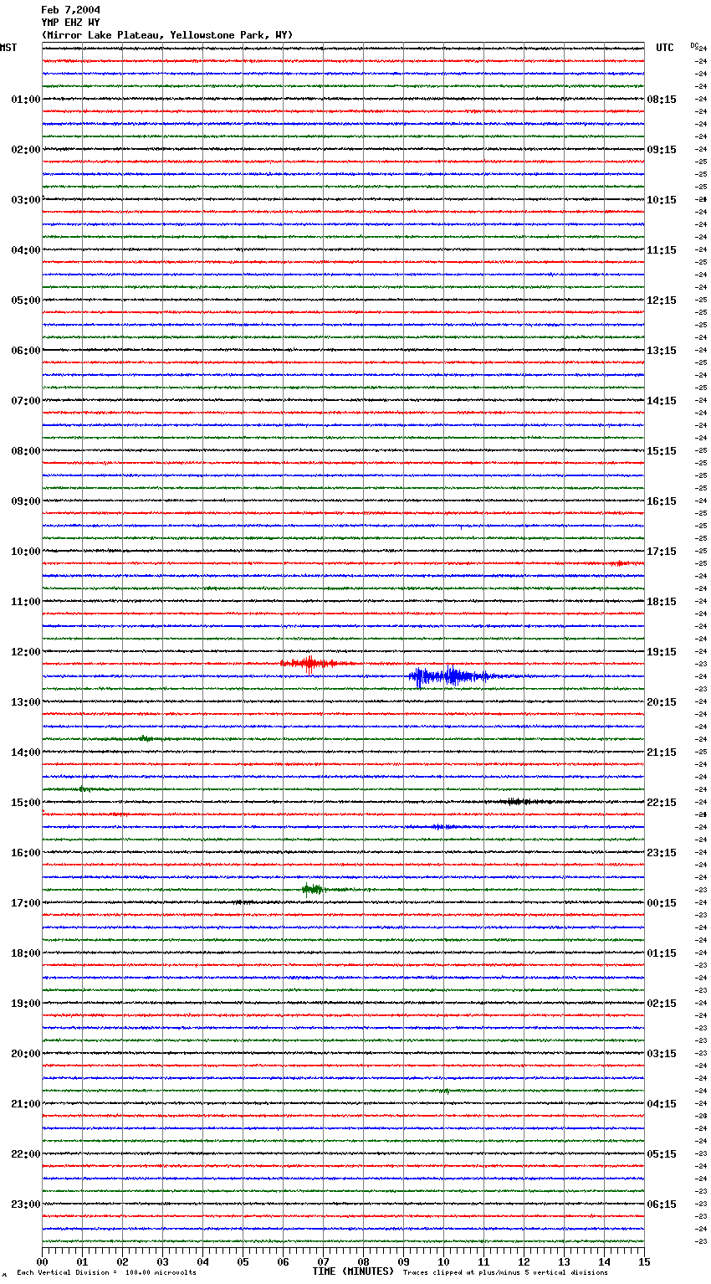Click the 12:15 UTC time label
This screenshot has width=711, height=1284.
pyautogui.click(x=662, y=300)
